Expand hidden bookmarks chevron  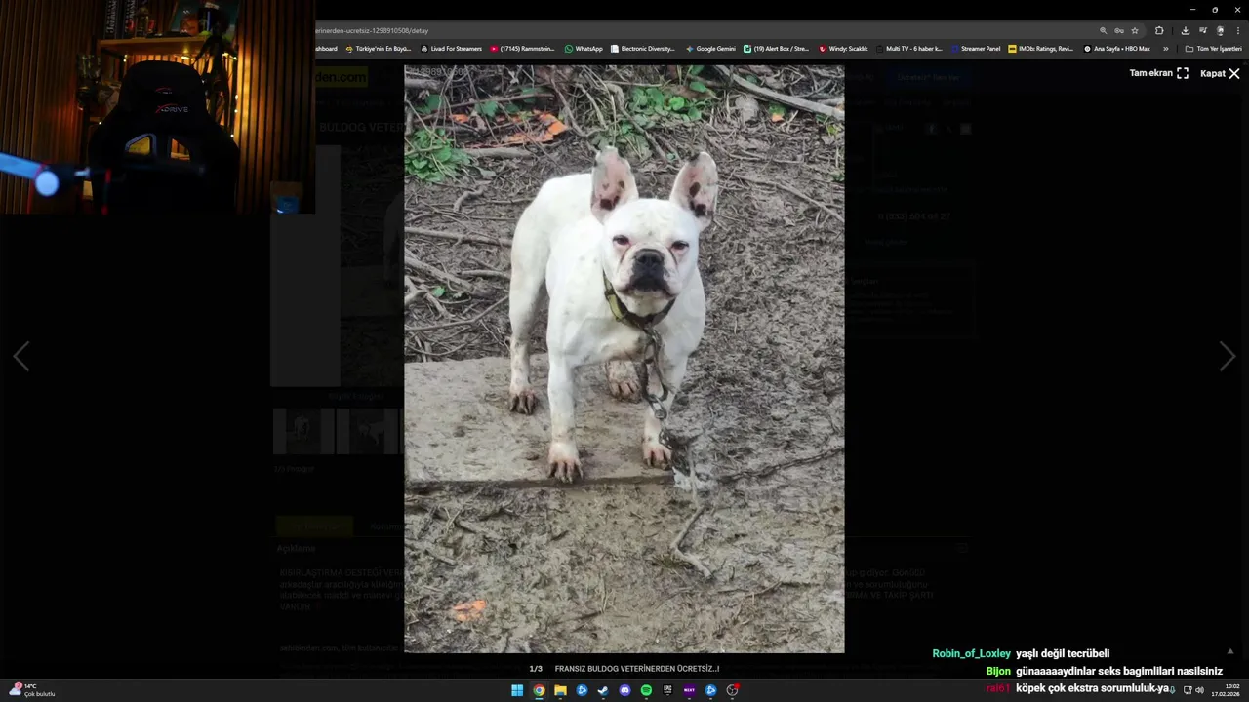point(1165,49)
